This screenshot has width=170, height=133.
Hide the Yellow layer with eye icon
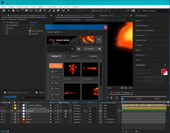pyautogui.click(x=2, y=119)
